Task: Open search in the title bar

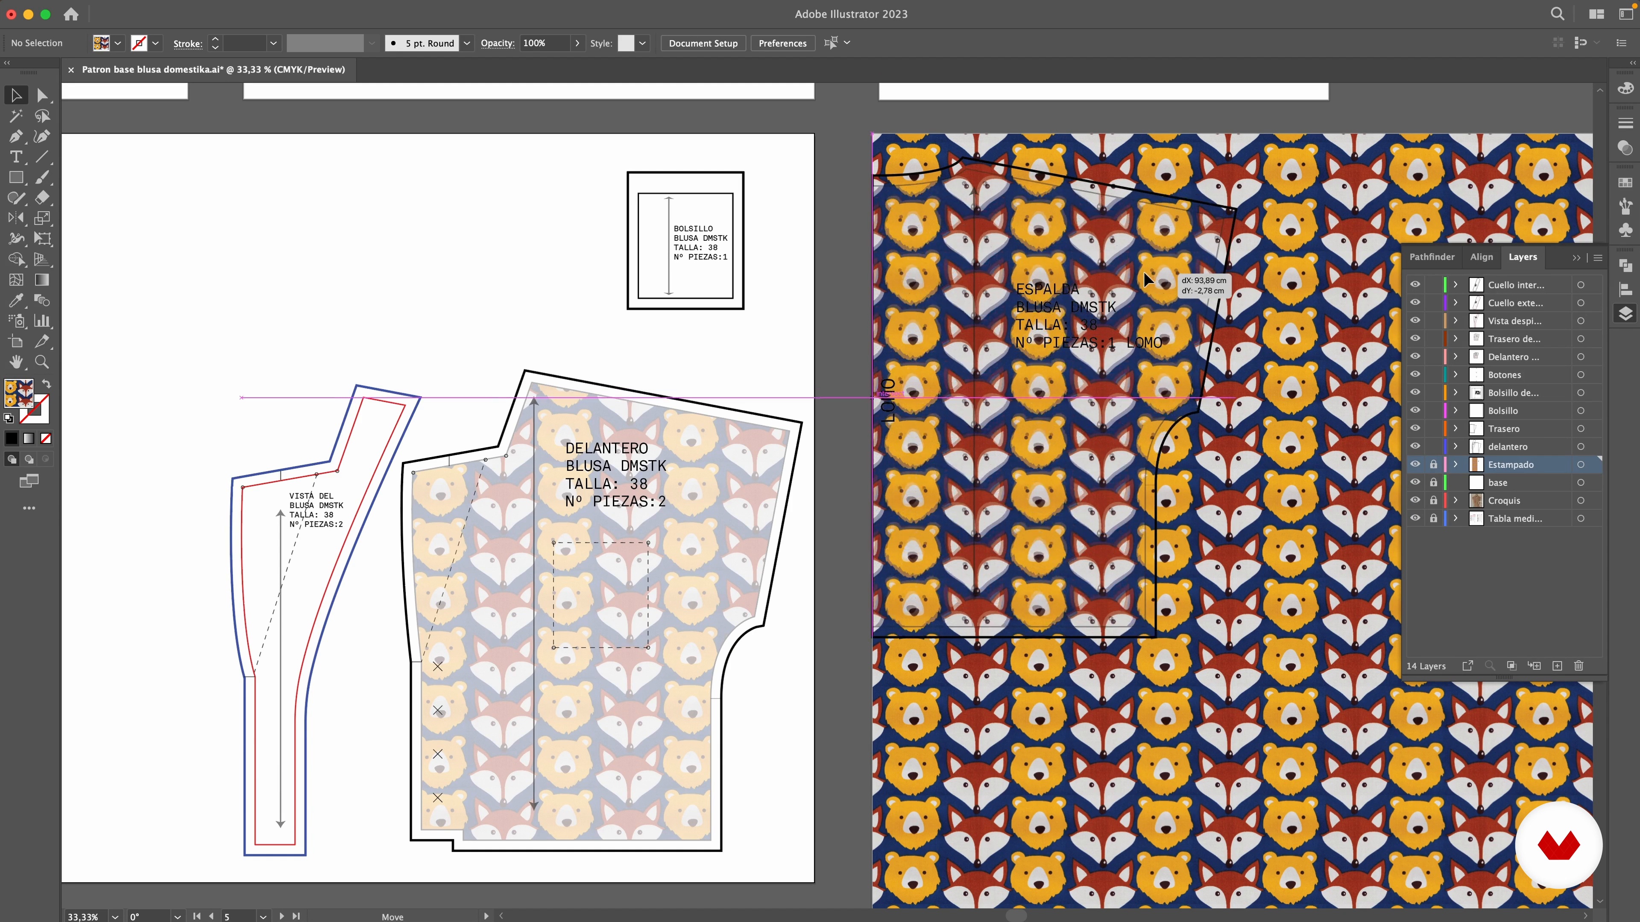Action: (1557, 14)
